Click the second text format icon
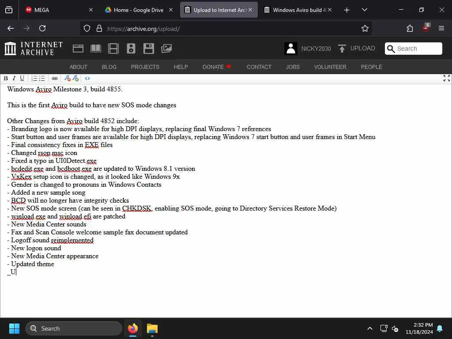 [75, 79]
